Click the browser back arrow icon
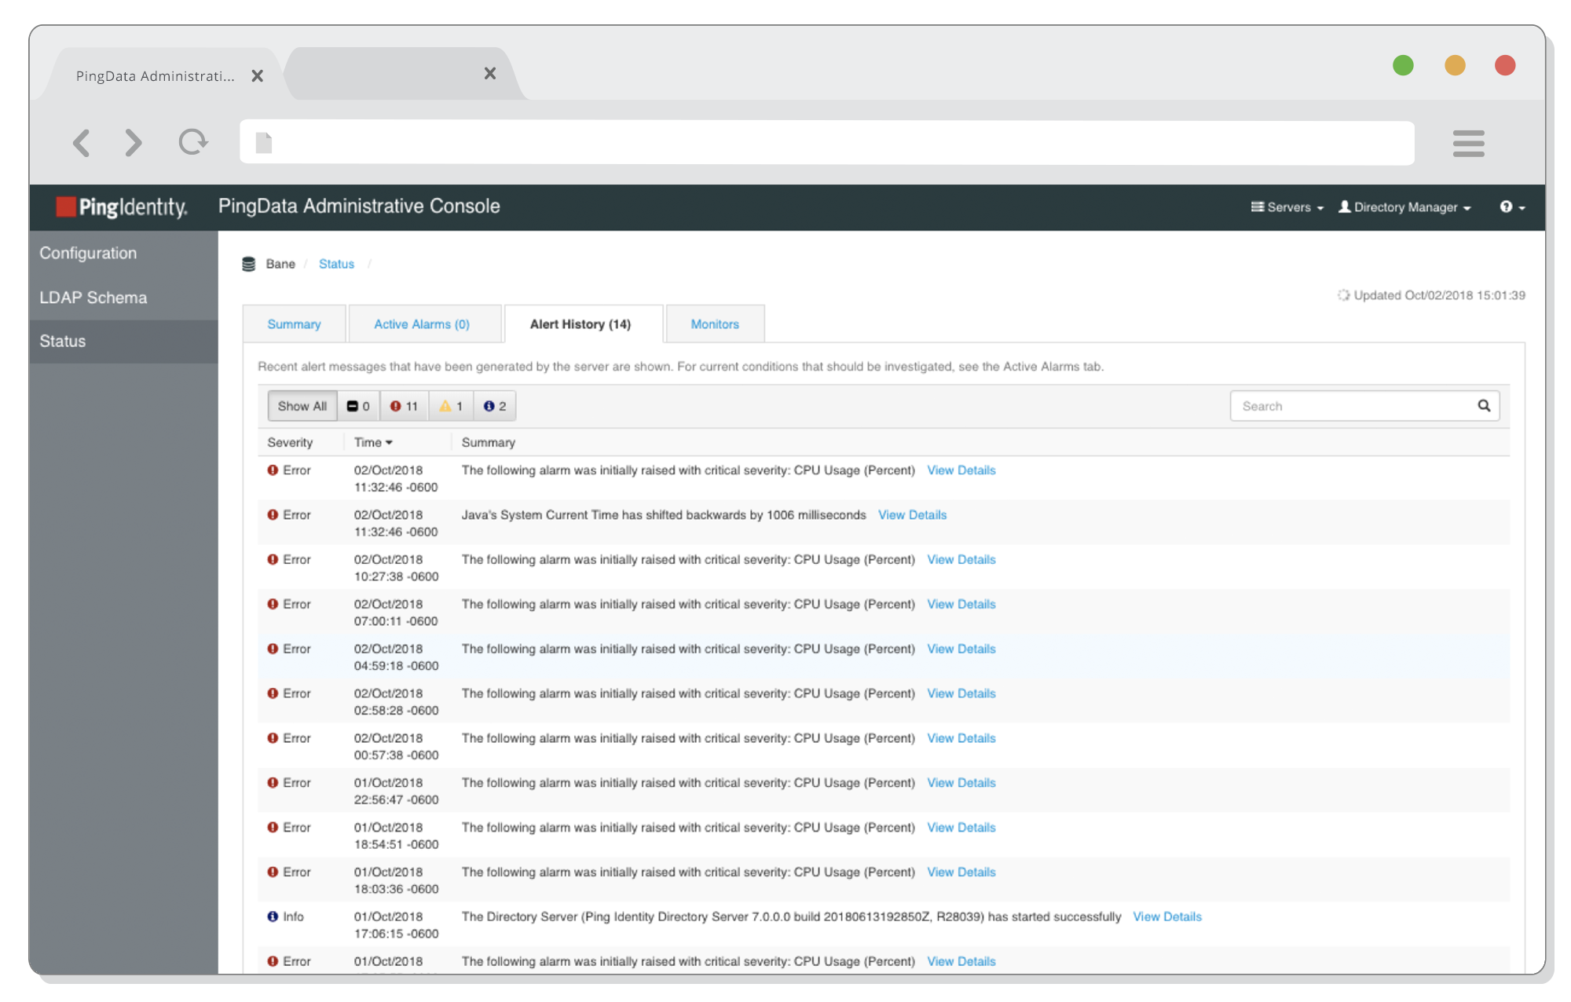The width and height of the screenshot is (1571, 1002). point(81,143)
